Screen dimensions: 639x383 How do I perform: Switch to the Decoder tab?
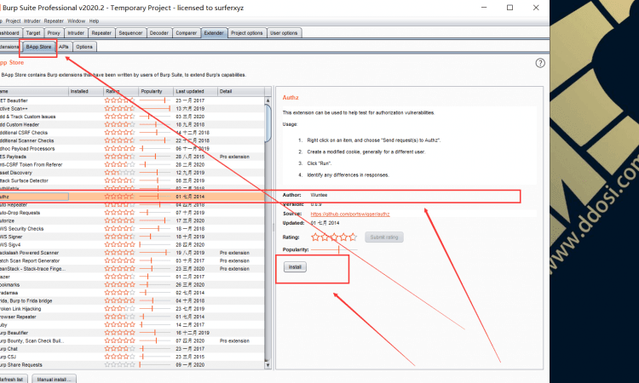(x=159, y=33)
